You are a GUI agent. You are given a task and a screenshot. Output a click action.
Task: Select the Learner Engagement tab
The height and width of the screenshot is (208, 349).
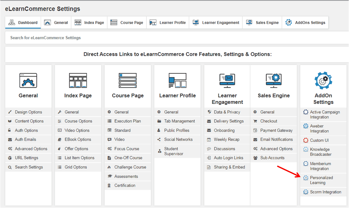216,22
